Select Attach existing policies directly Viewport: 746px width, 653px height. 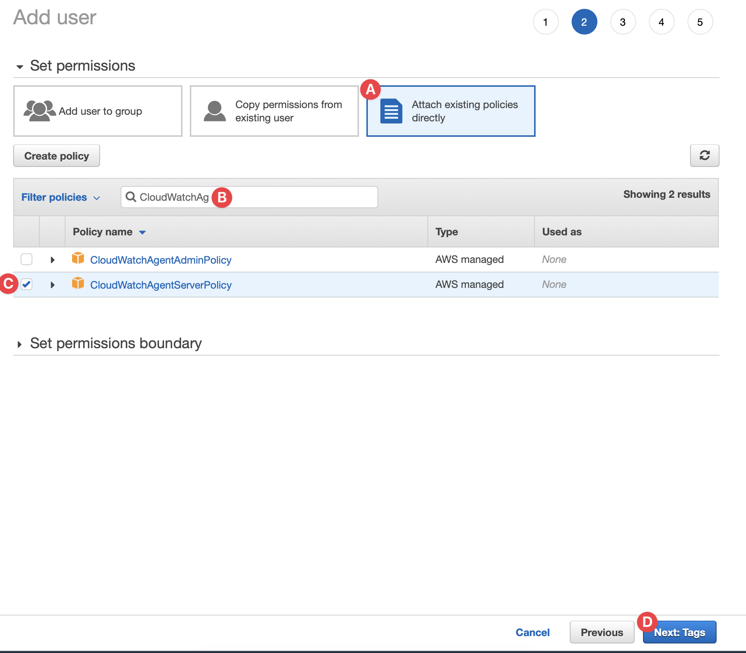(x=451, y=111)
